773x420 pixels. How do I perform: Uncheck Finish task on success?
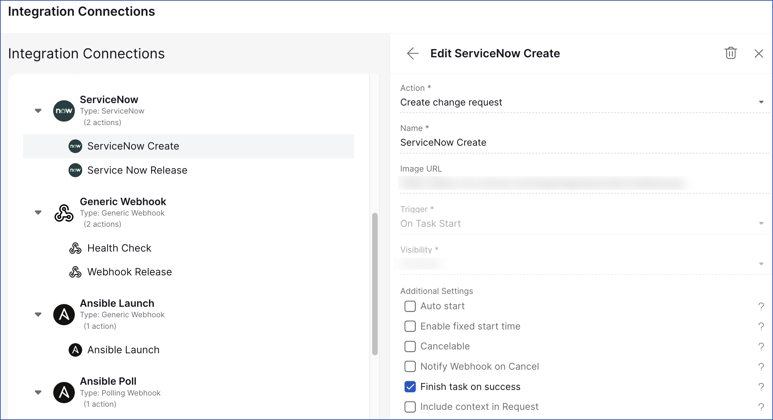click(410, 387)
